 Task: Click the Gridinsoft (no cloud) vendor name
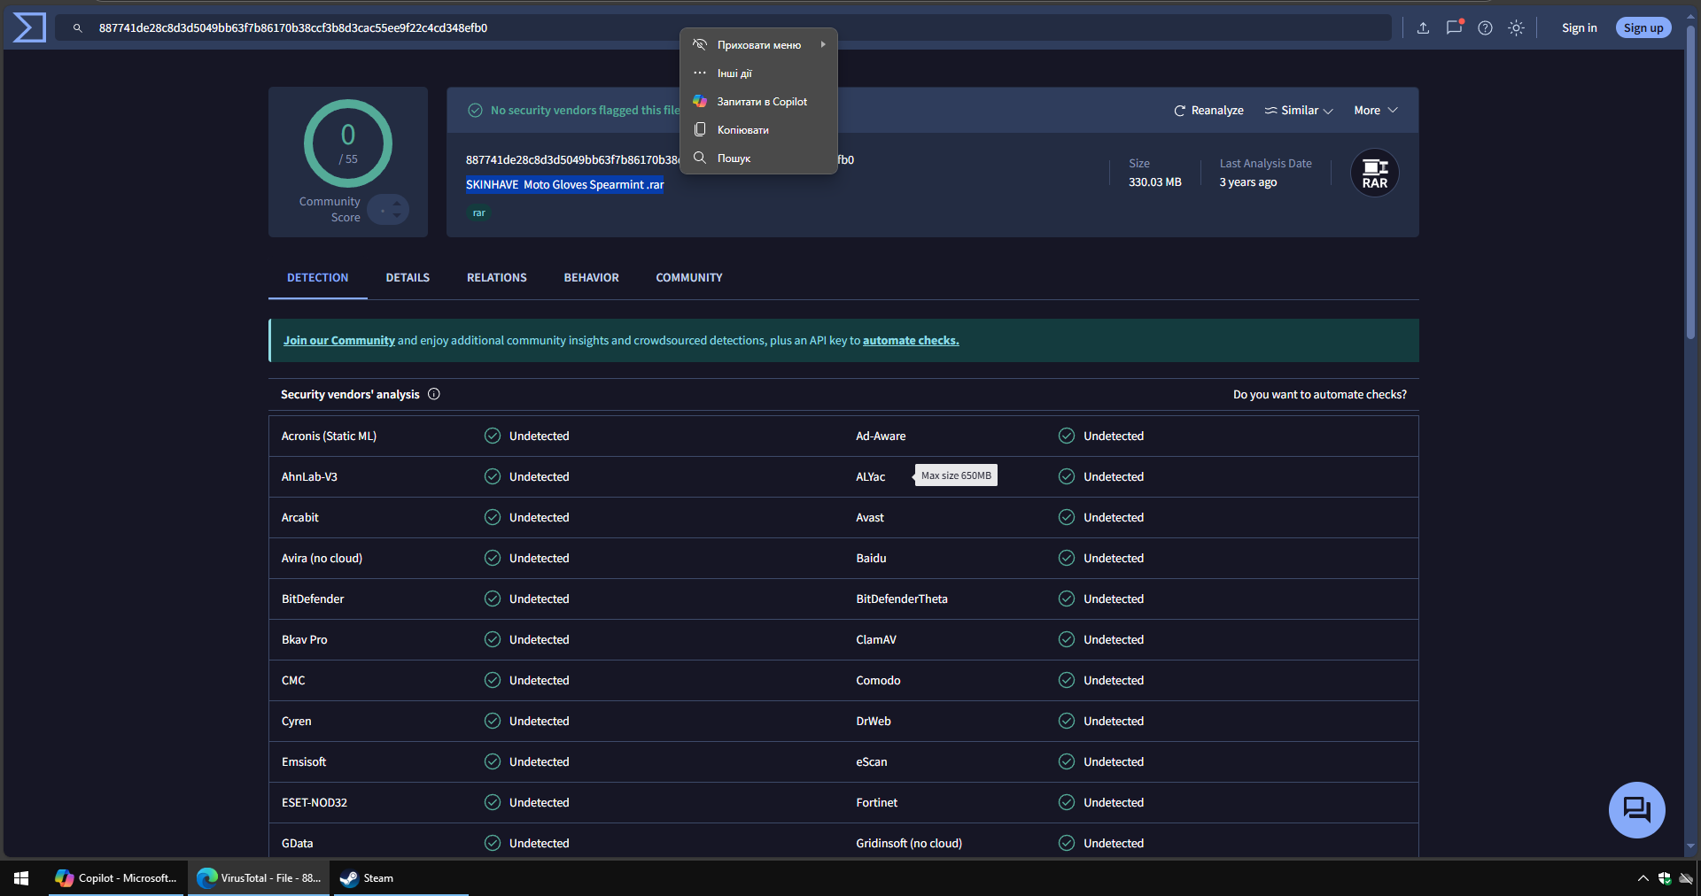pyautogui.click(x=909, y=844)
